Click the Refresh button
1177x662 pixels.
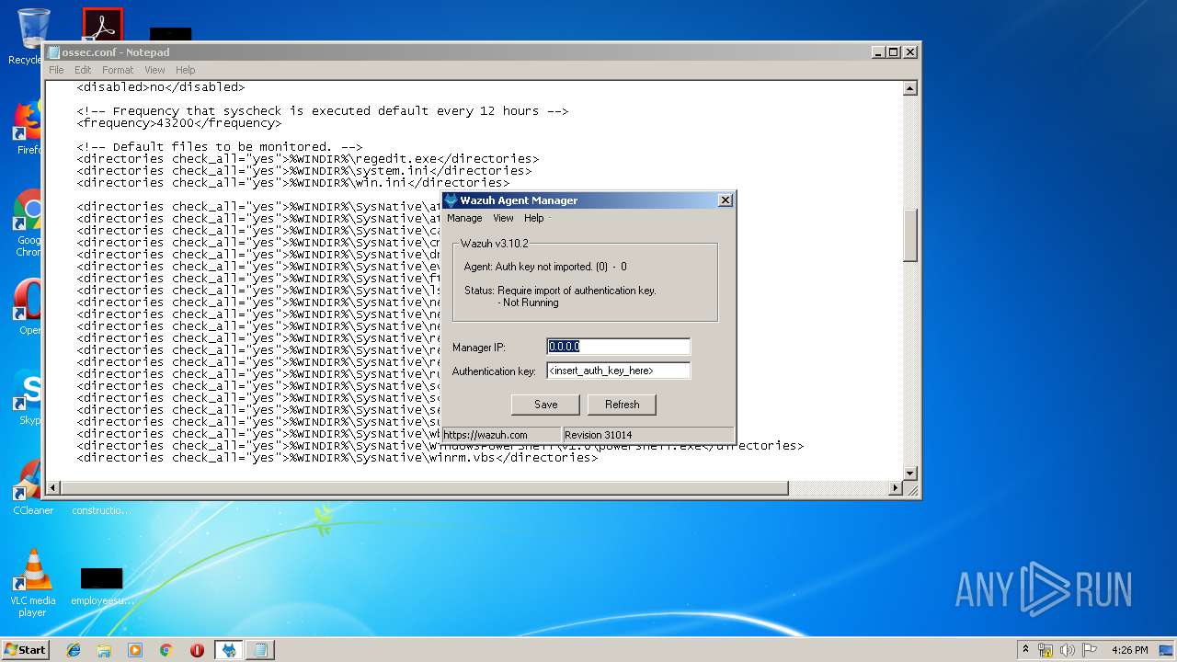(x=622, y=405)
